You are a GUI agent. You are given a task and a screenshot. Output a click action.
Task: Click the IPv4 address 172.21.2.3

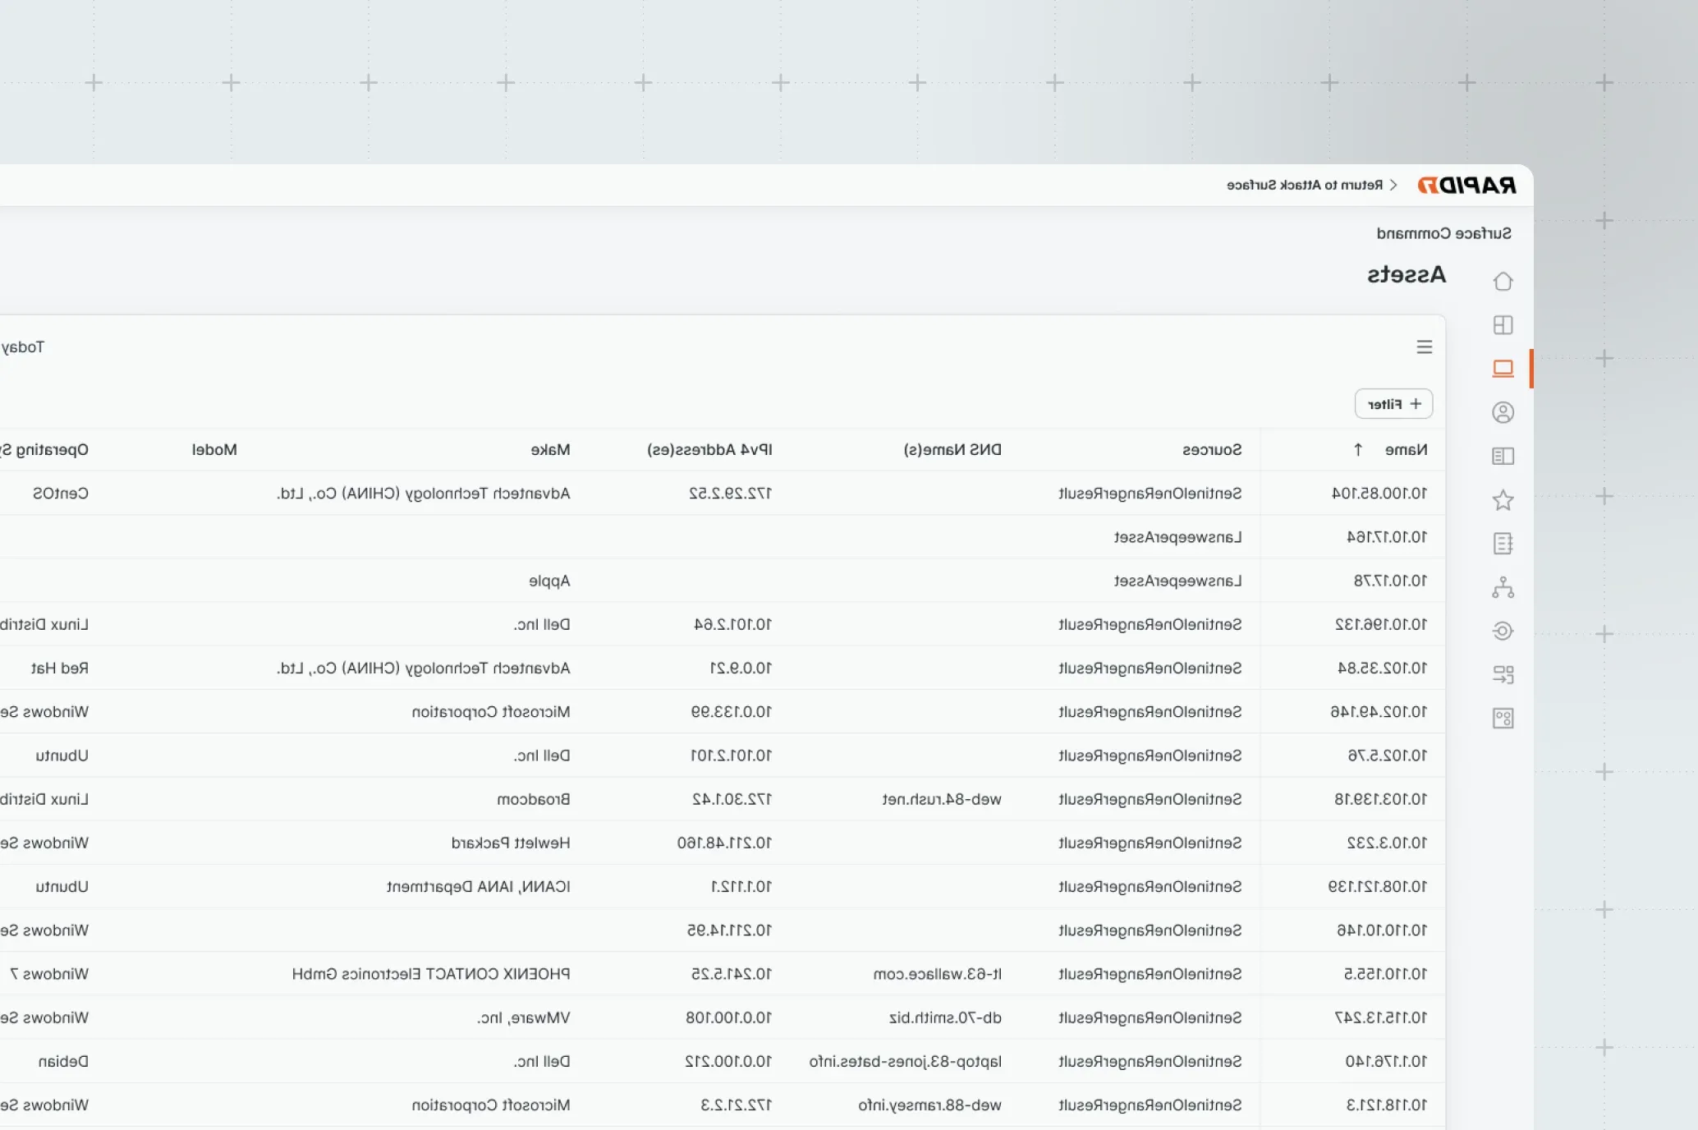pyautogui.click(x=736, y=1105)
